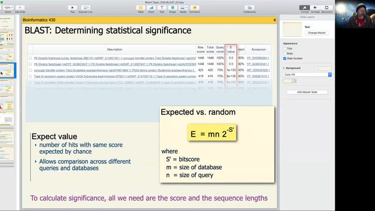Open the Animate inspector
This screenshot has height=211, width=375.
315,8
